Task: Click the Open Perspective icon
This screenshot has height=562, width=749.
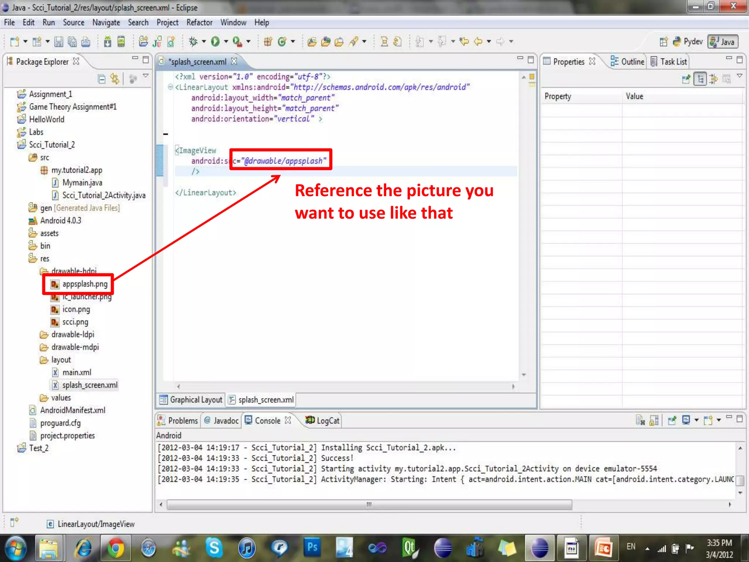Action: click(664, 42)
